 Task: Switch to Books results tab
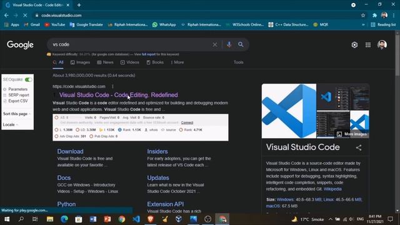click(155, 62)
